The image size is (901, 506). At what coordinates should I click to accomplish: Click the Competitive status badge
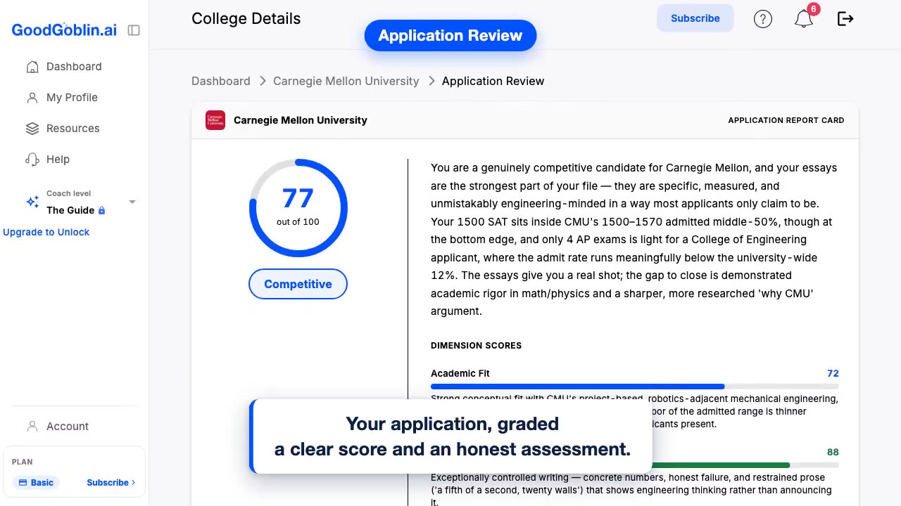tap(298, 284)
